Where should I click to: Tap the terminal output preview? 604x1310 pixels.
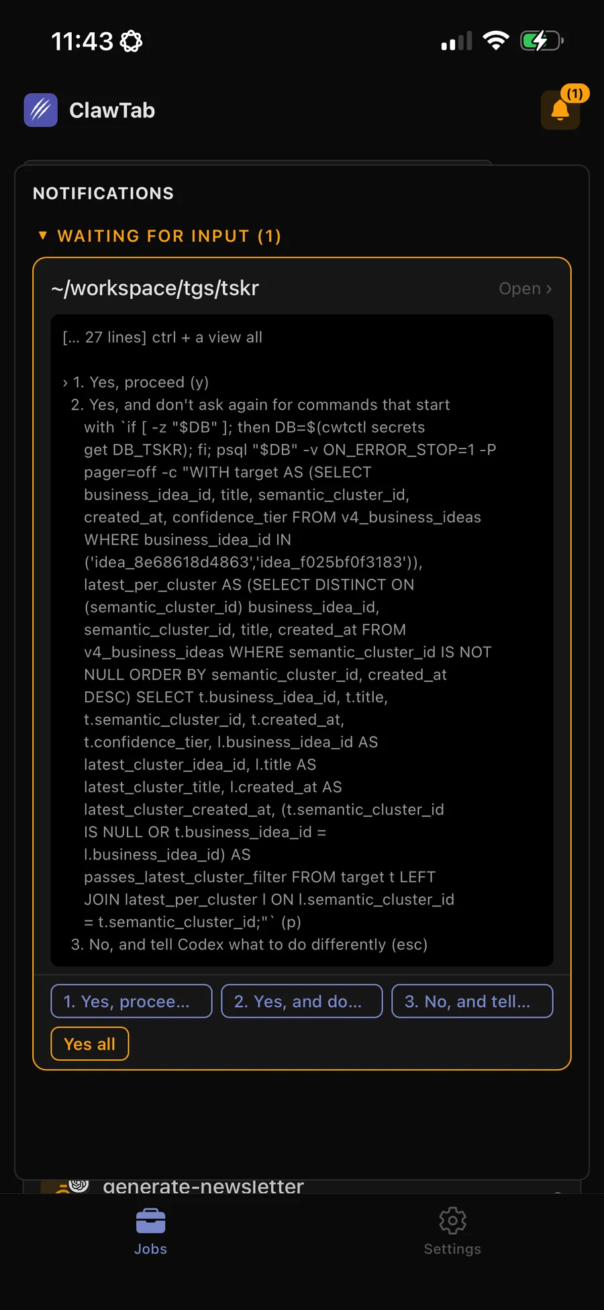[302, 641]
